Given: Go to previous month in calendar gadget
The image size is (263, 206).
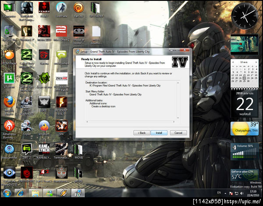Looking at the screenshot, I should (x=233, y=62).
